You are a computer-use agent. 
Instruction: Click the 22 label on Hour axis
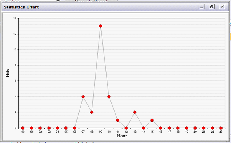(212, 132)
